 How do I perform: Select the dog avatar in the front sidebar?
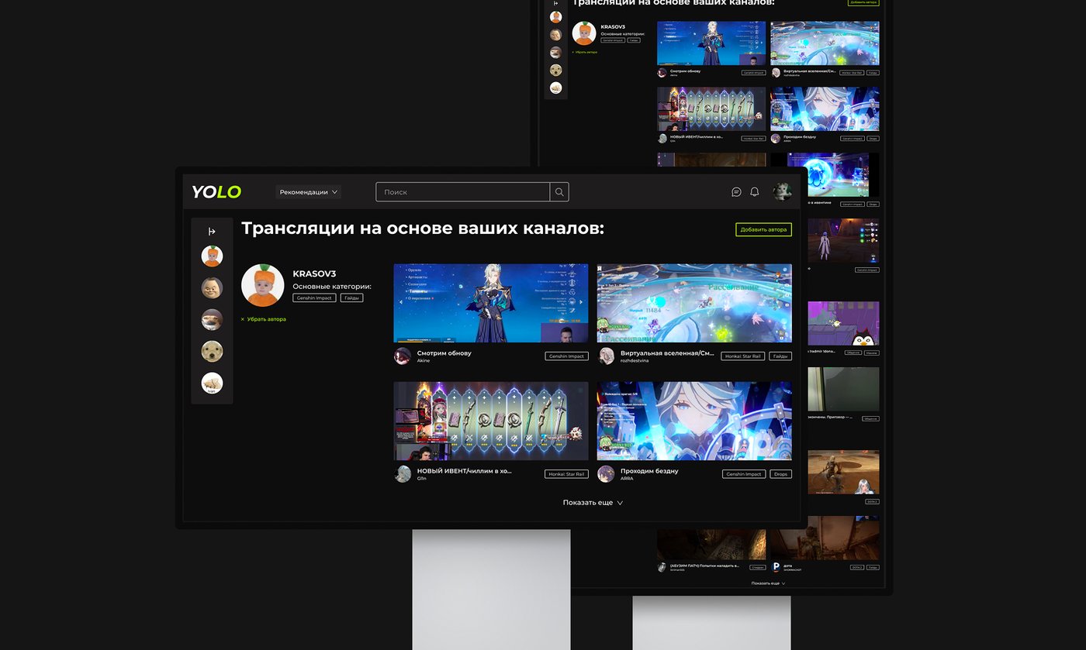coord(212,352)
